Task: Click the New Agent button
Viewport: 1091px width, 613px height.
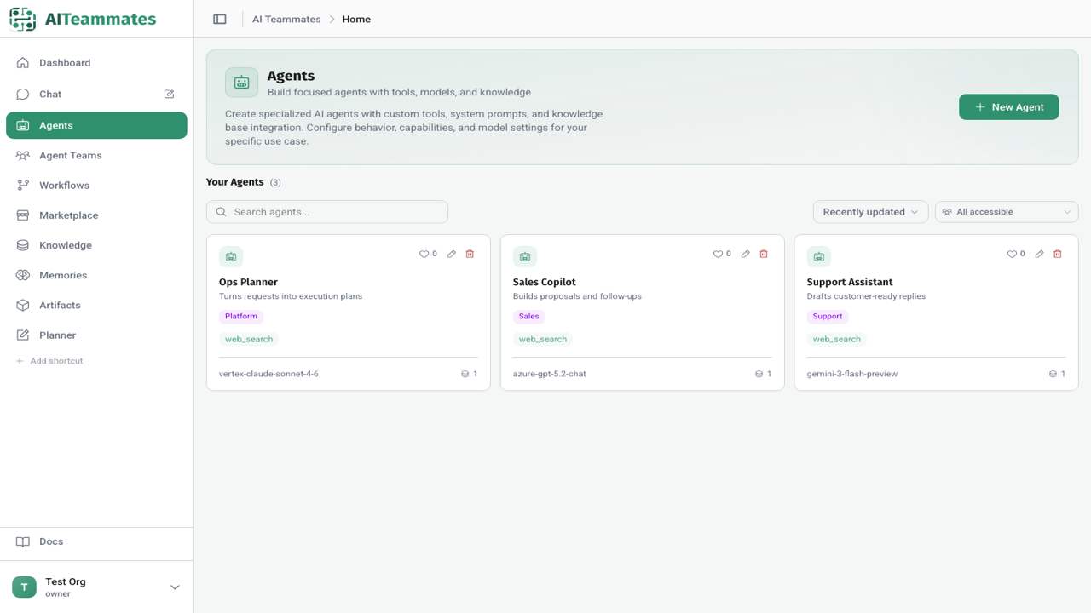Action: (1009, 107)
